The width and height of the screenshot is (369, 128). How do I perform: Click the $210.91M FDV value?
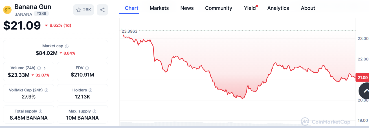point(82,75)
